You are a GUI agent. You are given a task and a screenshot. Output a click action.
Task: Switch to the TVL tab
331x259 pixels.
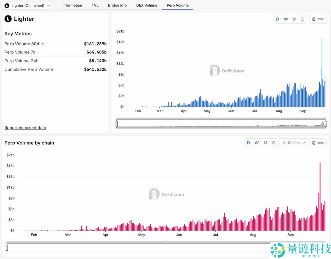[x=95, y=5]
